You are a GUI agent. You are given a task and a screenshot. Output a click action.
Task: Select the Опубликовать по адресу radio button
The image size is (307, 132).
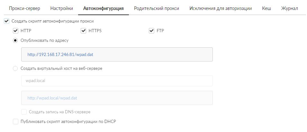tap(15, 41)
